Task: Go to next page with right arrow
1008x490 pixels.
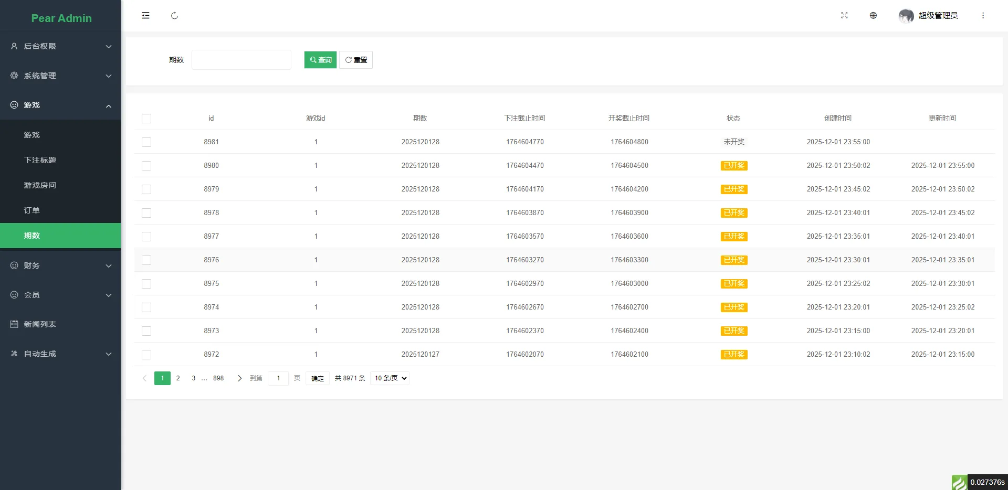Action: [x=239, y=378]
